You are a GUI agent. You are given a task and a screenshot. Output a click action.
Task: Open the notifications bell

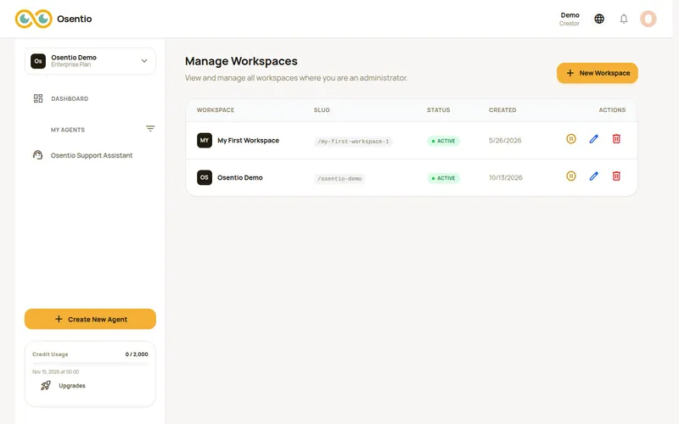624,19
